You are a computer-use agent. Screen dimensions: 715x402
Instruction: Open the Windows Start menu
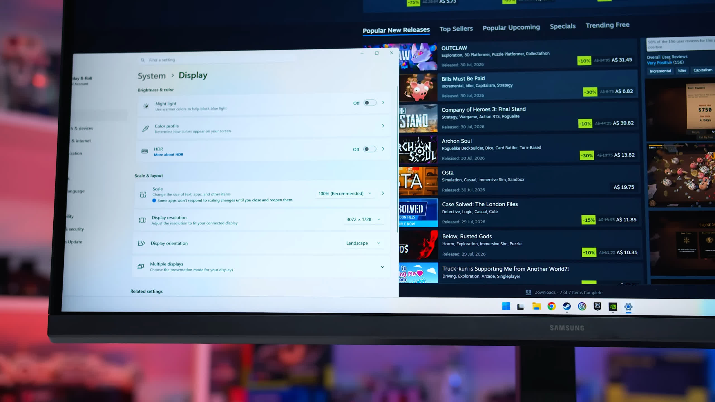click(506, 306)
